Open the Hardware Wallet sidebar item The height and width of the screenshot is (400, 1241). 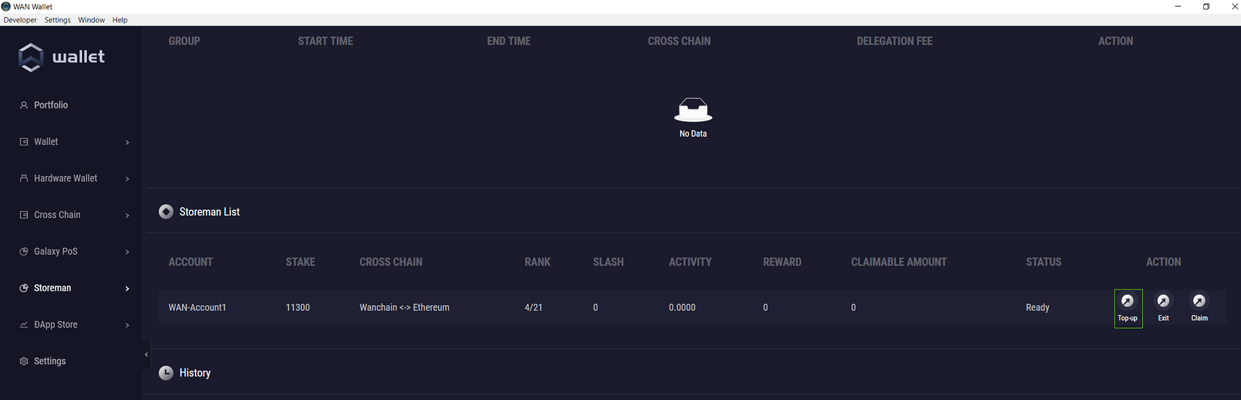point(66,179)
